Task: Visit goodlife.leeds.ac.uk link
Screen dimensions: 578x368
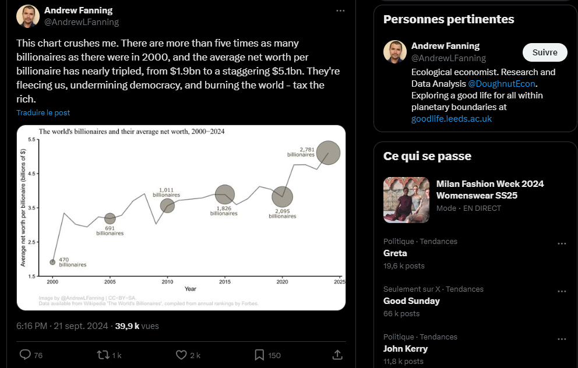Action: 452,119
